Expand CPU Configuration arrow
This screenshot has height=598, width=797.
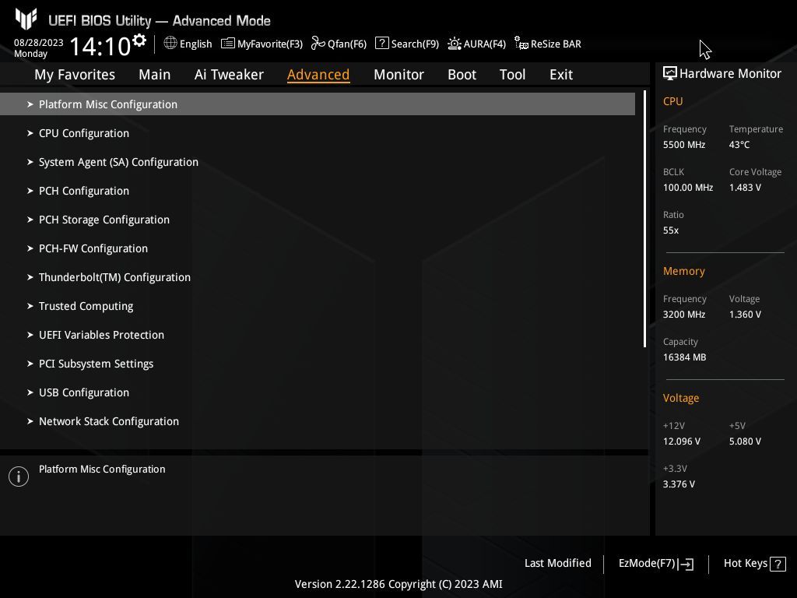pyautogui.click(x=30, y=133)
